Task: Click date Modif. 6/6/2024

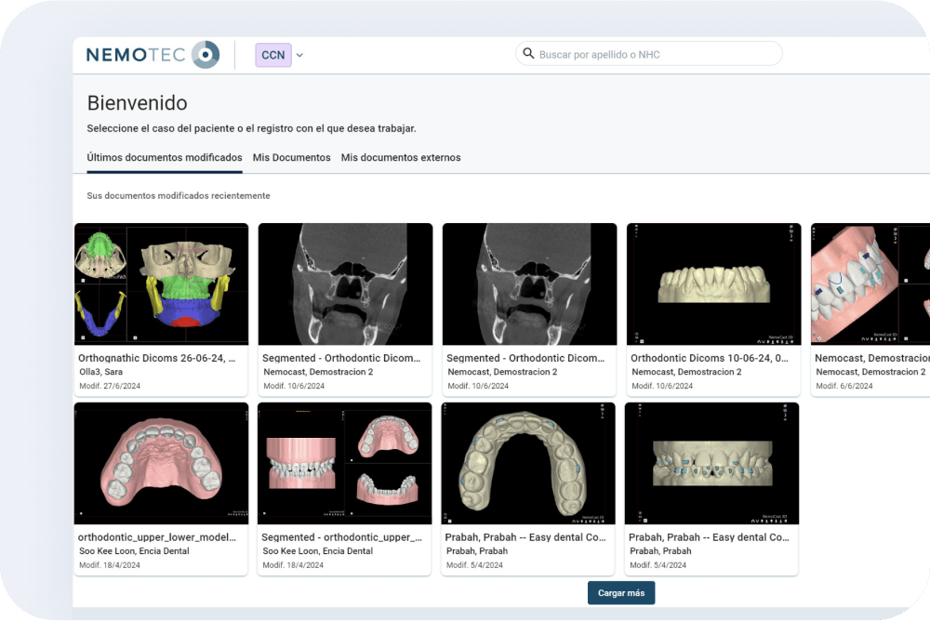Action: [844, 386]
